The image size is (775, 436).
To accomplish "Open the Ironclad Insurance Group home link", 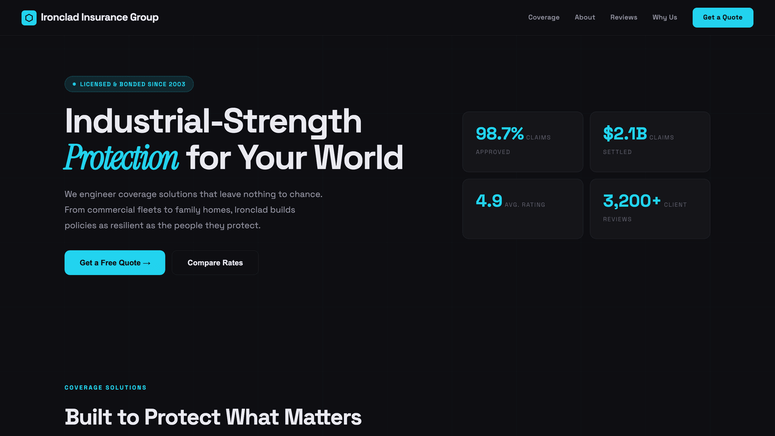I will pyautogui.click(x=90, y=18).
